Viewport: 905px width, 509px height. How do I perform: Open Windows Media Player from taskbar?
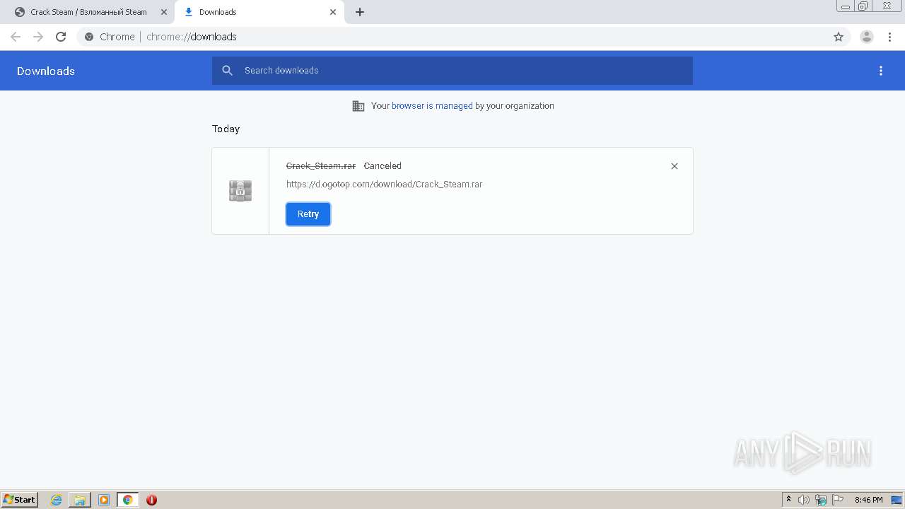(x=104, y=500)
